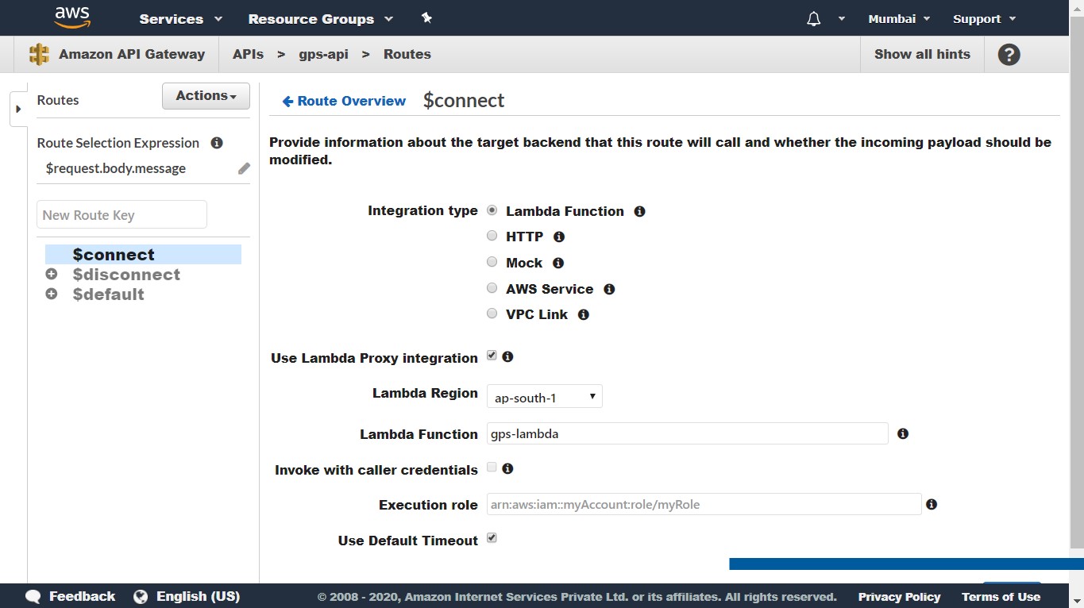Image resolution: width=1084 pixels, height=608 pixels.
Task: Click the New Route Key field
Action: point(122,214)
